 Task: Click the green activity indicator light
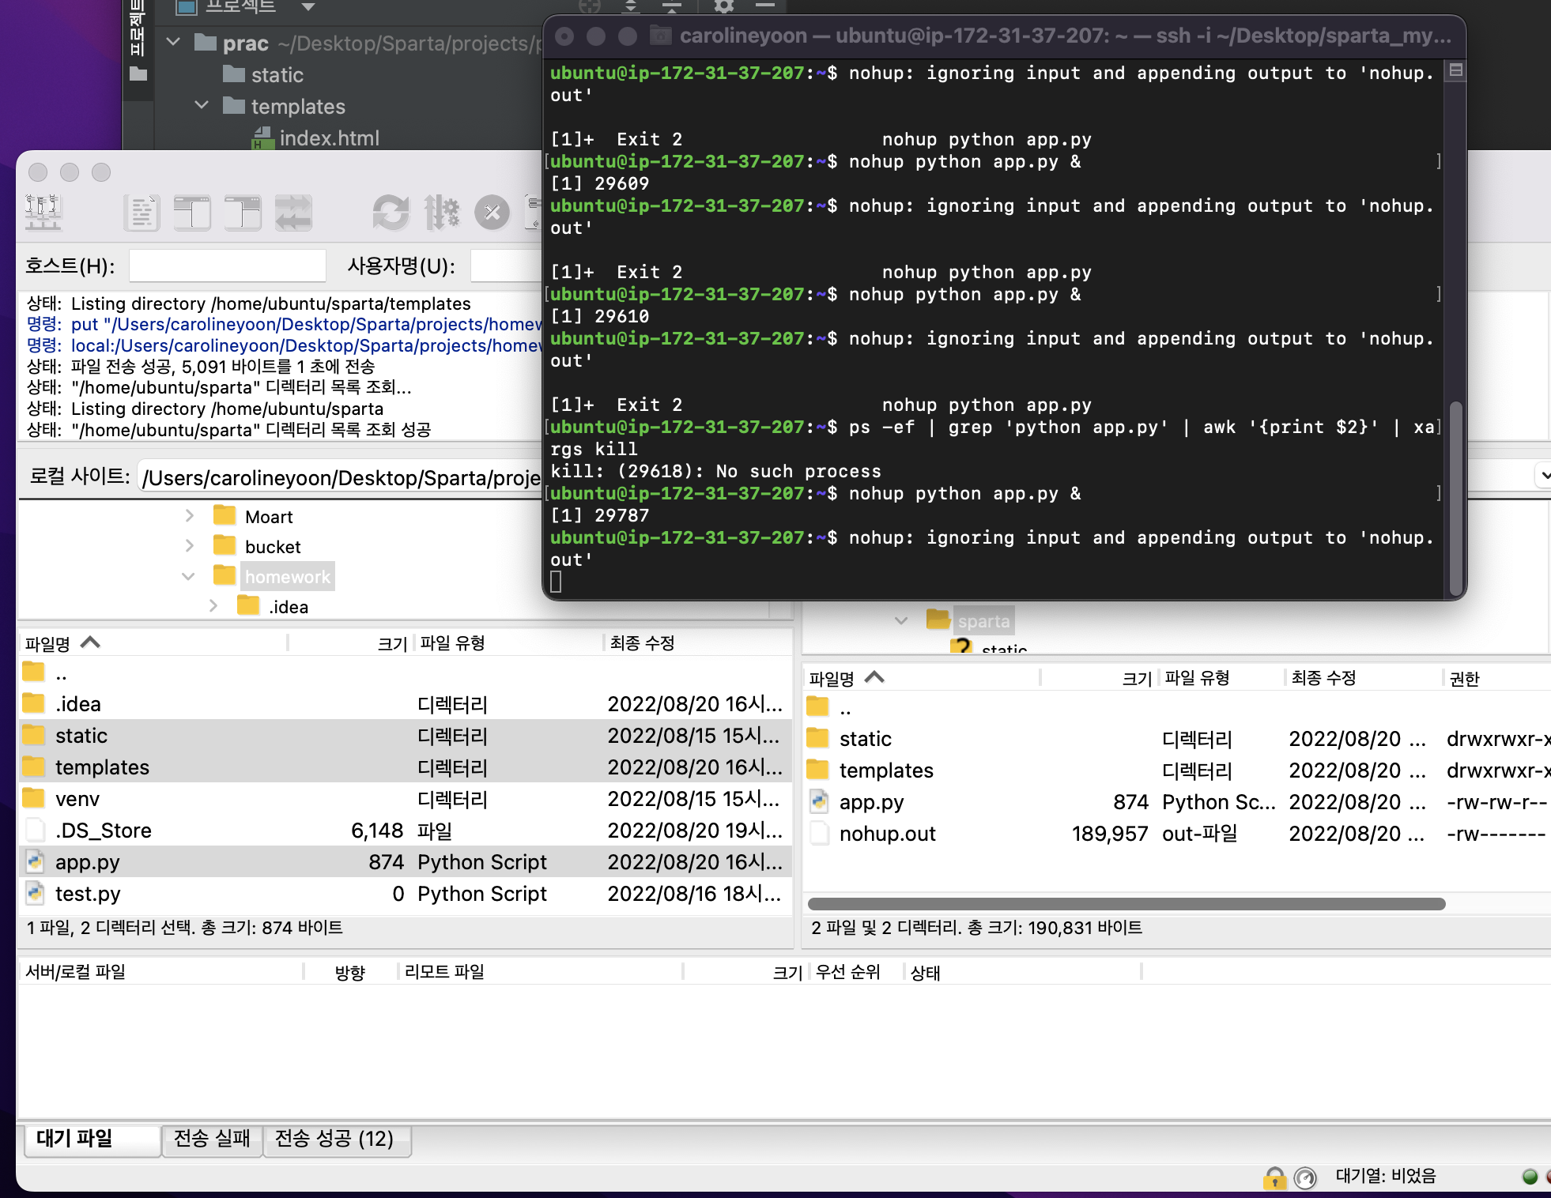1530,1177
